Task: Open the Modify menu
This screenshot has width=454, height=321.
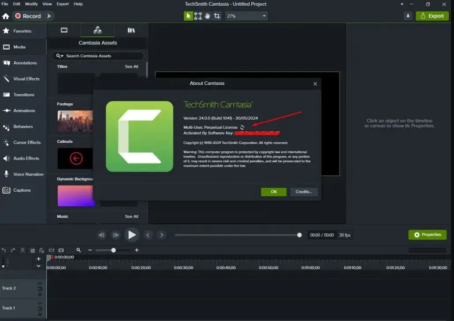Action: [31, 4]
